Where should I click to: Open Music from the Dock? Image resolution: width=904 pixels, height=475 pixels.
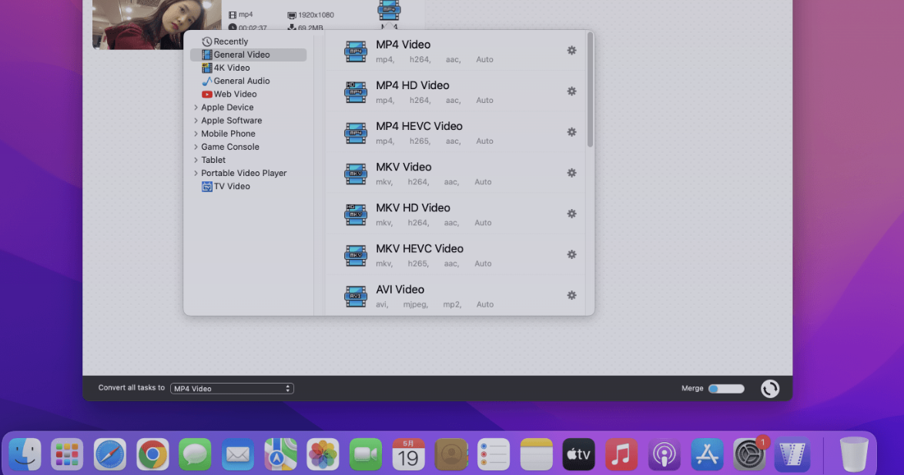(x=621, y=454)
